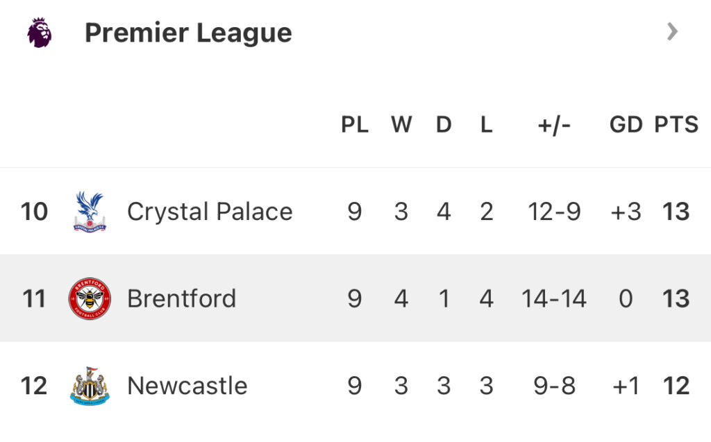Open Brentford team name

(182, 298)
